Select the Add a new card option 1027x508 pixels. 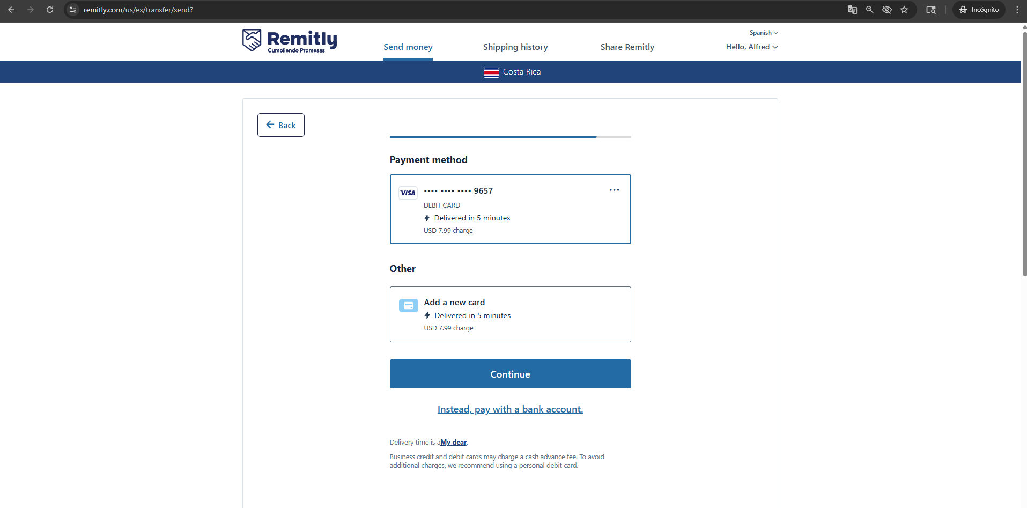(x=509, y=314)
